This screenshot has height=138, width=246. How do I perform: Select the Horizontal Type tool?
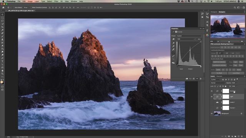(2, 61)
